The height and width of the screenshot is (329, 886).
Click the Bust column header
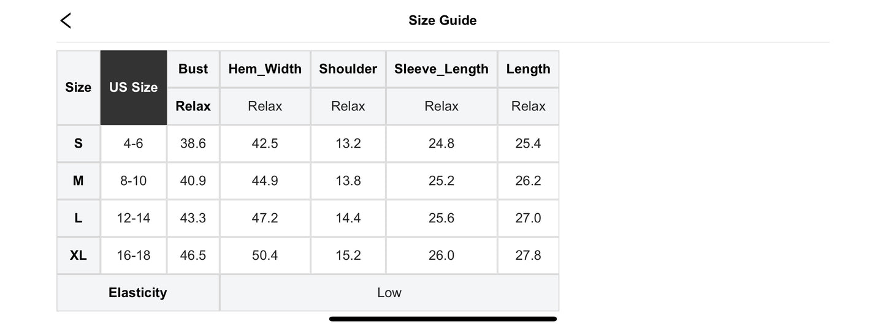tap(193, 69)
